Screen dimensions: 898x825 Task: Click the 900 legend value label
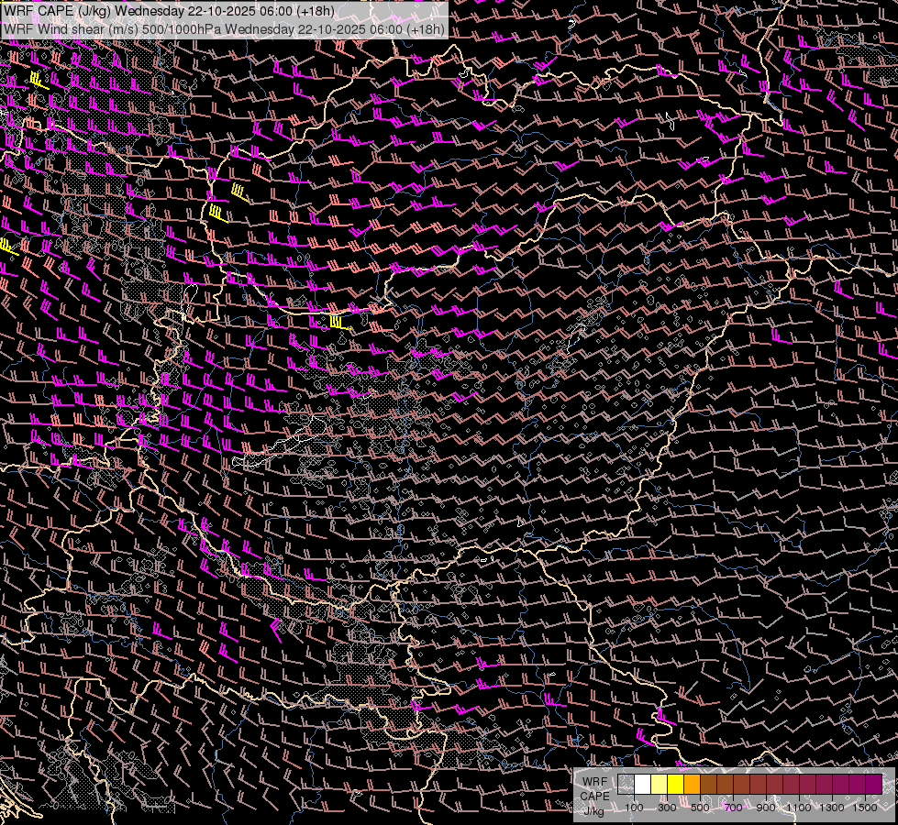pos(766,808)
